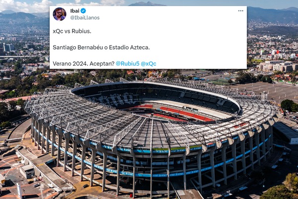The image size is (298, 199).
Task: Click the 'Verano 2024. Aceptan?' text
Action: pyautogui.click(x=83, y=64)
